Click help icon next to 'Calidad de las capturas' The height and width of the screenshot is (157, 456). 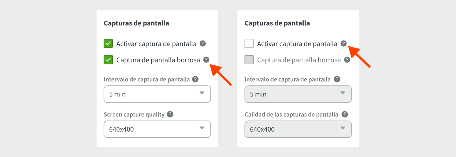point(345,114)
